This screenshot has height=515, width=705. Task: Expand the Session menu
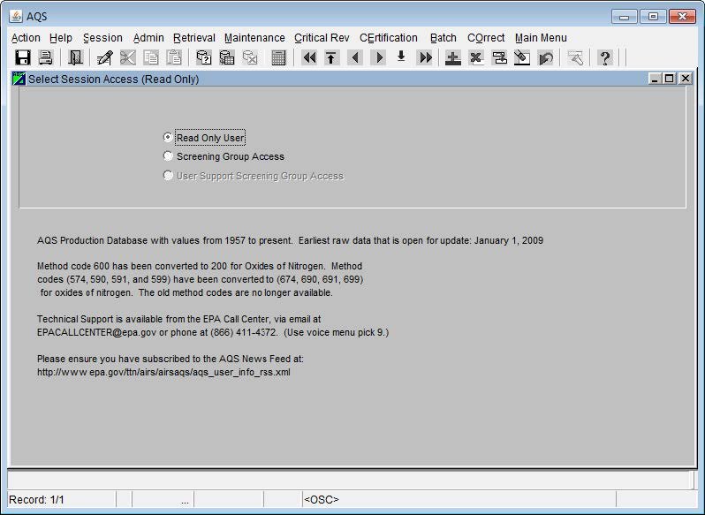pyautogui.click(x=102, y=38)
